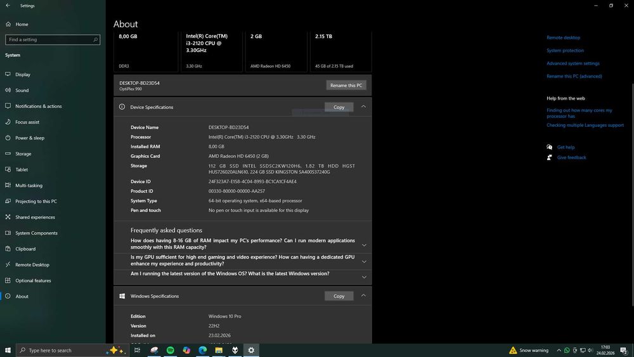Collapse the Windows Specifications section
The image size is (634, 357).
coord(363,295)
